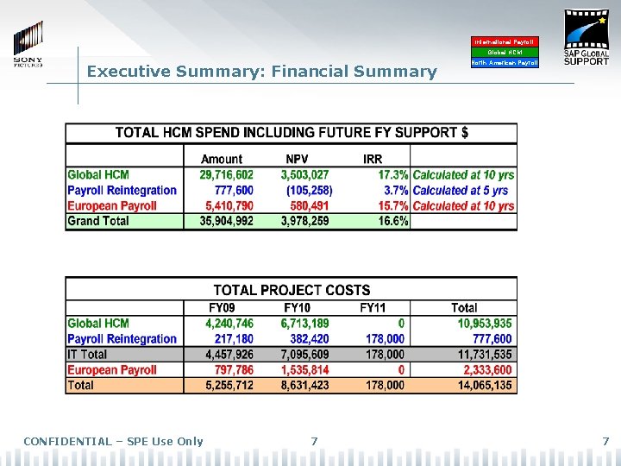The width and height of the screenshot is (621, 466).
Task: Click the IRR value 3.7%
Action: tap(396, 191)
